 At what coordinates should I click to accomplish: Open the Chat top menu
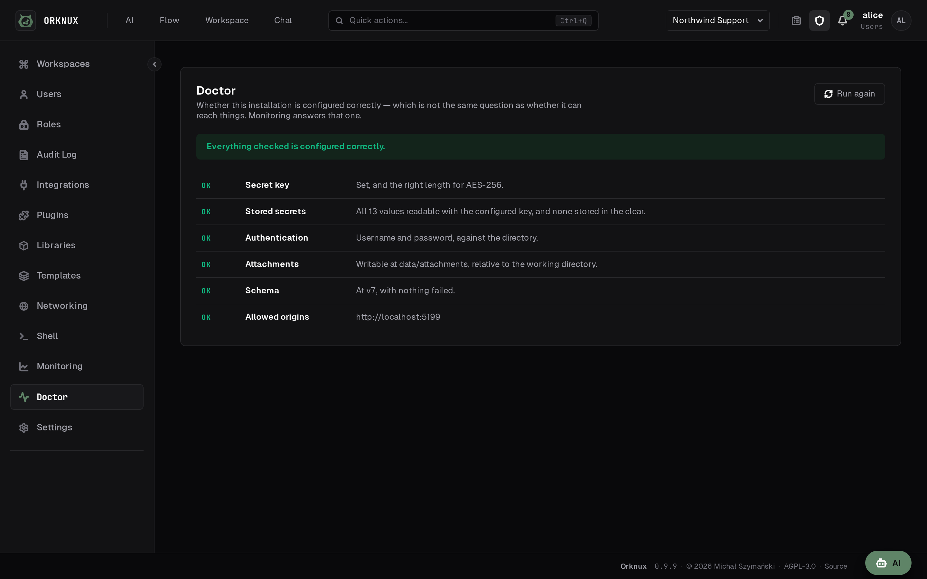tap(283, 20)
